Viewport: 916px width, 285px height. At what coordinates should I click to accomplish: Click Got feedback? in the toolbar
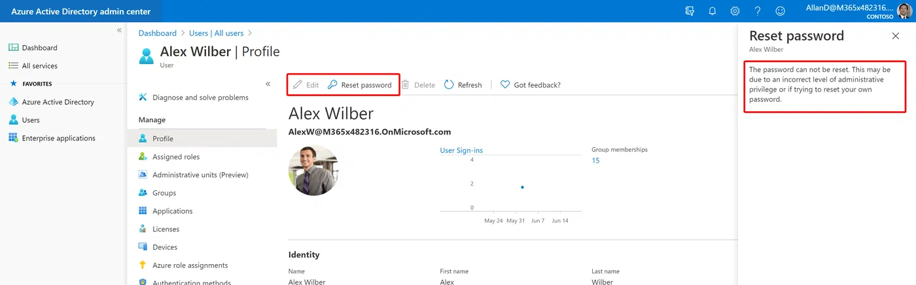point(530,85)
